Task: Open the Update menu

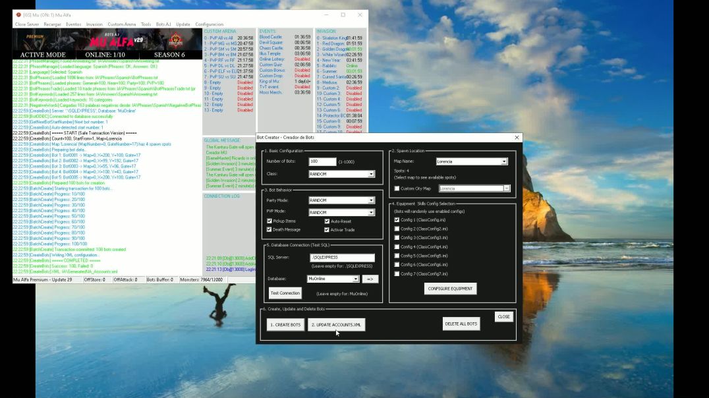Action: (183, 24)
